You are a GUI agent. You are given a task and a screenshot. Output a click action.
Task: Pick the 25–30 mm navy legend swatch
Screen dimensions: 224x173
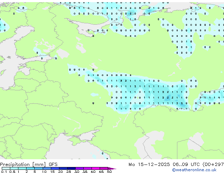coord(71,168)
